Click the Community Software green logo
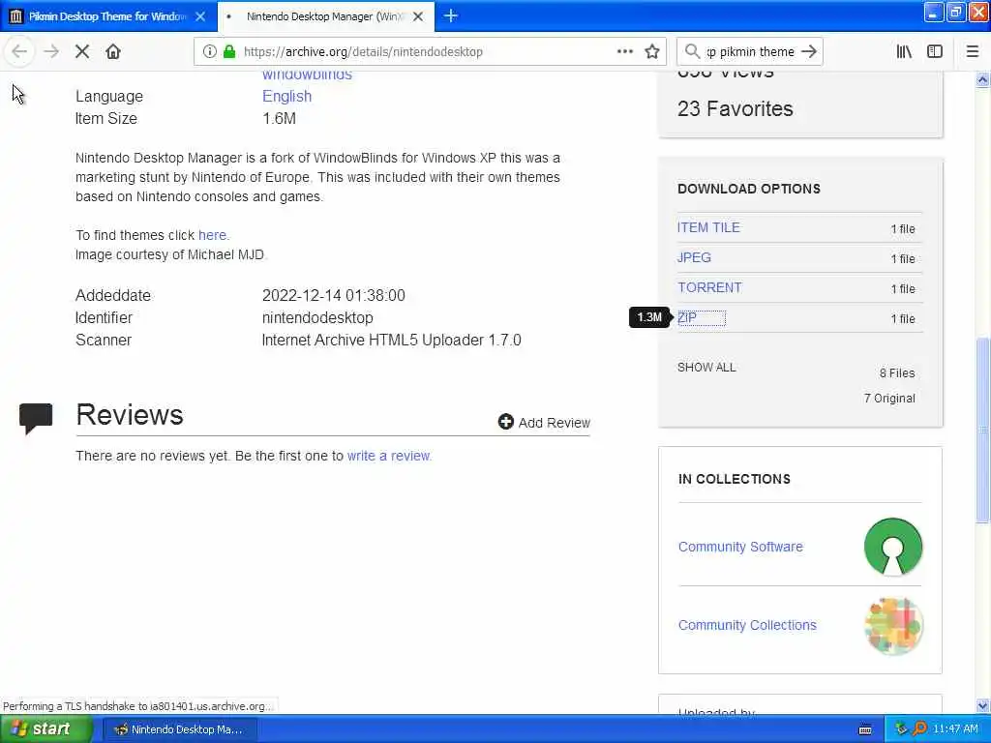991x743 pixels. (x=893, y=548)
